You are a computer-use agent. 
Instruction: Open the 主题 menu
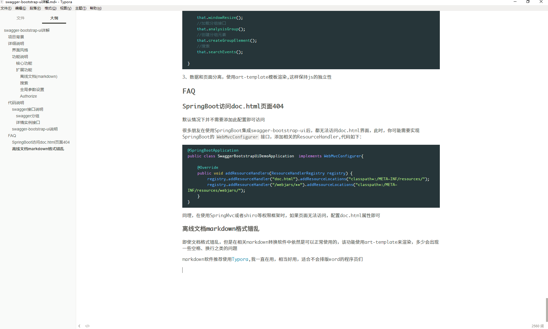[x=81, y=8]
